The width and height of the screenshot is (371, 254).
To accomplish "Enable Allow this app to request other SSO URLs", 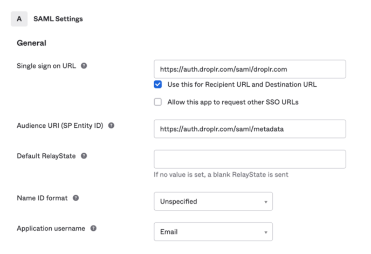I will coord(158,102).
